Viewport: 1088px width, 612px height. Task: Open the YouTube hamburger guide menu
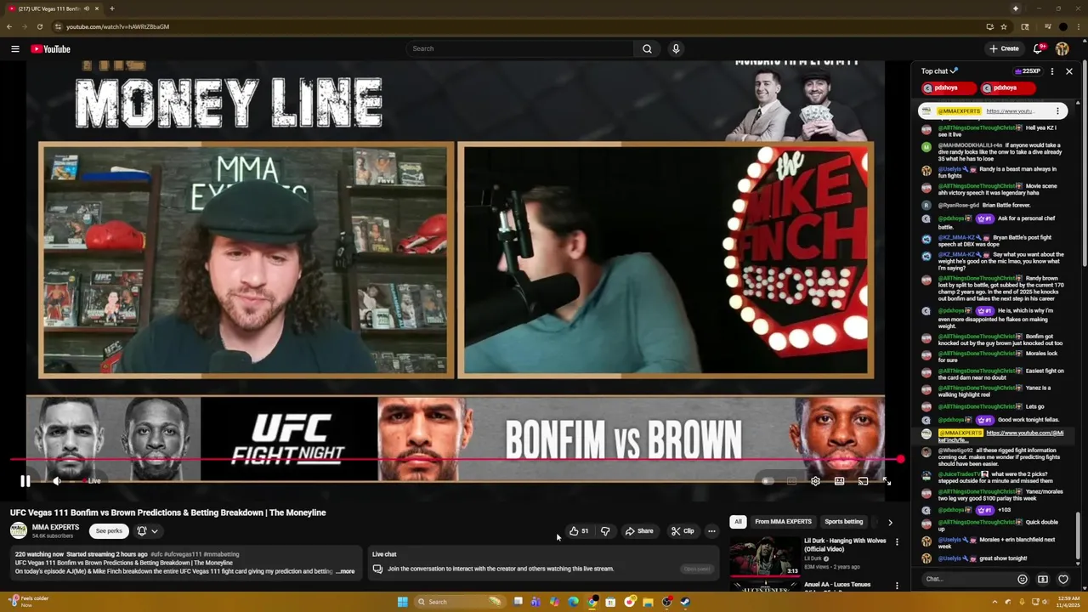click(x=15, y=48)
